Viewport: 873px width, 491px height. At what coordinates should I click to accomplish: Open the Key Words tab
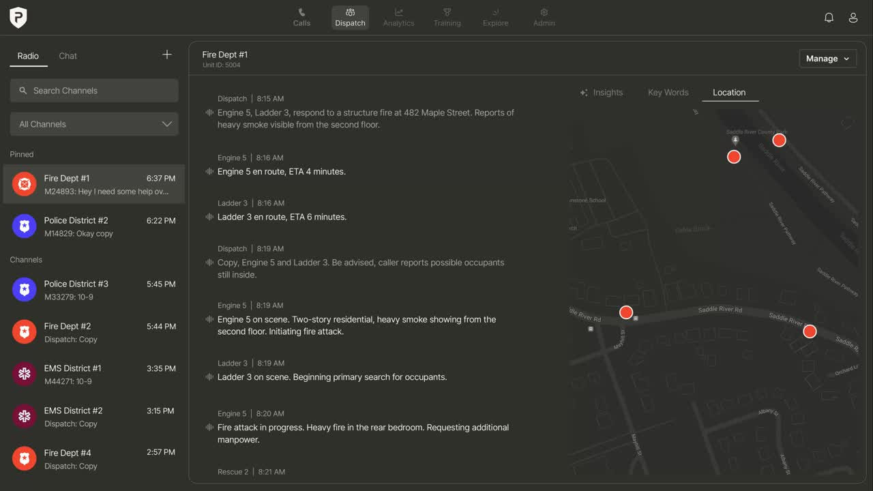click(x=668, y=93)
